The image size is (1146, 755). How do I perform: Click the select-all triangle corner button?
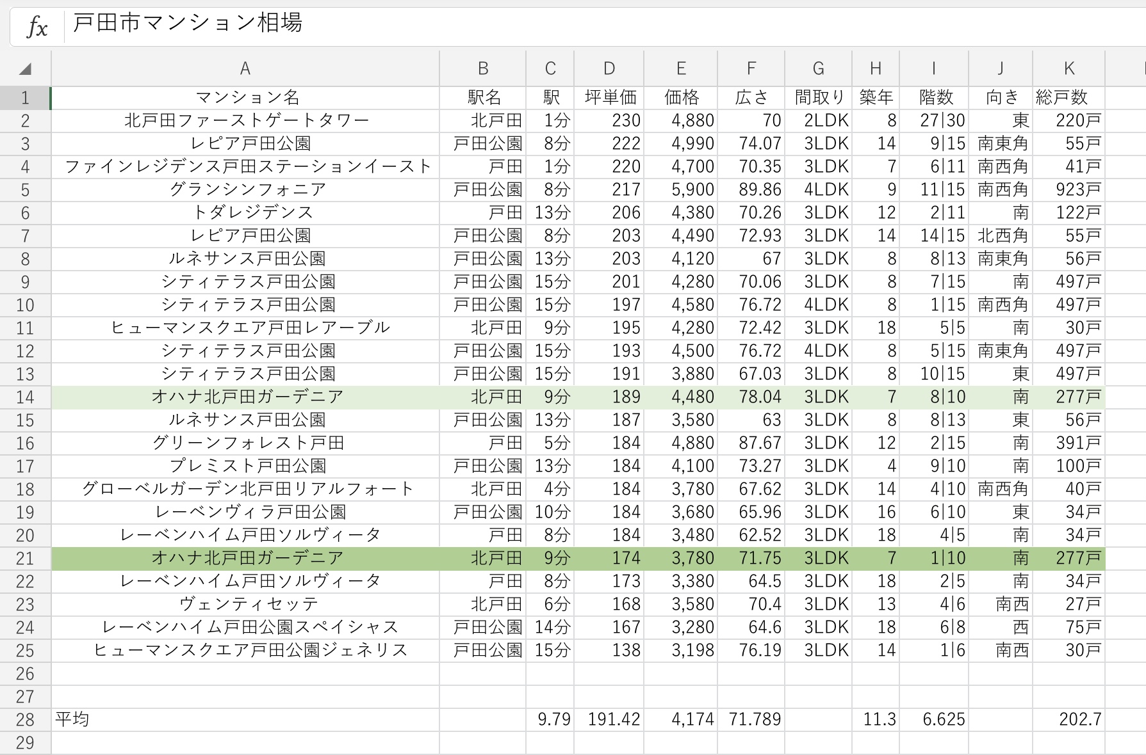pyautogui.click(x=25, y=69)
